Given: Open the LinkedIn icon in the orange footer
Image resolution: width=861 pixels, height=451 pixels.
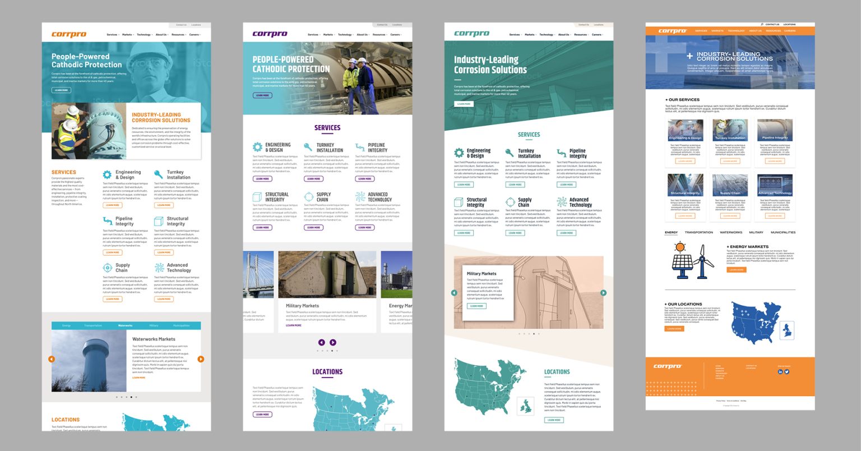Looking at the screenshot, I should pos(780,371).
